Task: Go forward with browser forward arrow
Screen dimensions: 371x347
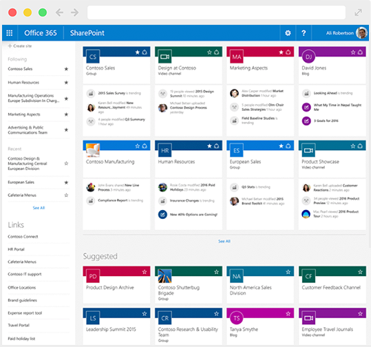Action: click(x=74, y=12)
